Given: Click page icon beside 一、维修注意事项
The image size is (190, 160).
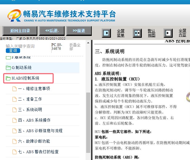Looking at the screenshot, I should click(15, 89).
